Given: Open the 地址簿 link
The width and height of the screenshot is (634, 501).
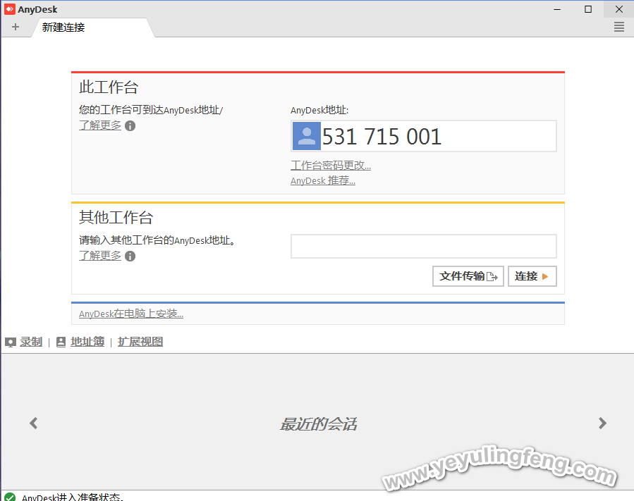Looking at the screenshot, I should (x=87, y=342).
